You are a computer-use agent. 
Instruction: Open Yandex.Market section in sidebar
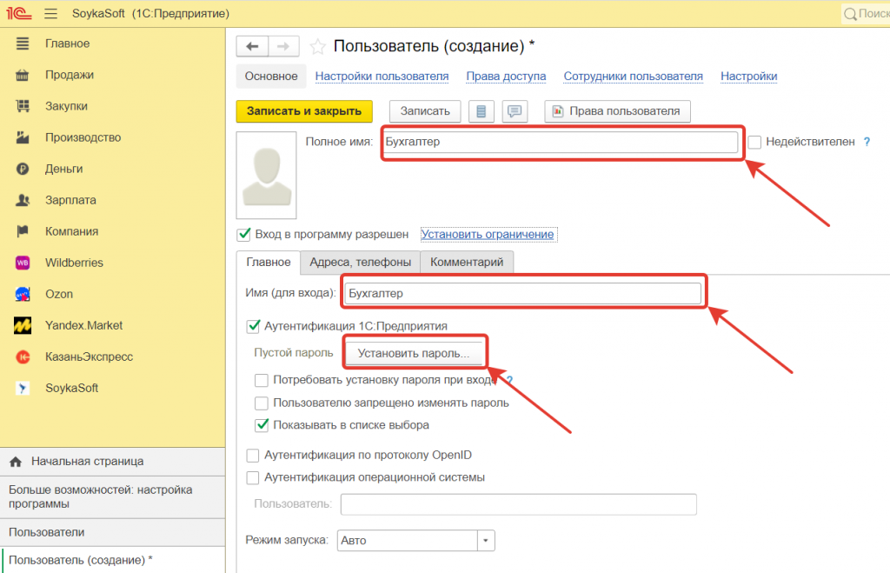click(x=83, y=325)
